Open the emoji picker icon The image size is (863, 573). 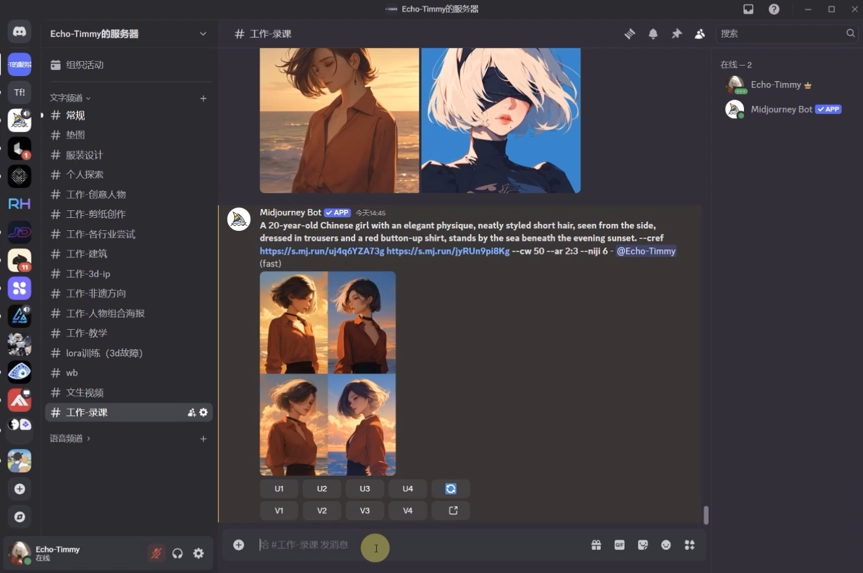666,545
